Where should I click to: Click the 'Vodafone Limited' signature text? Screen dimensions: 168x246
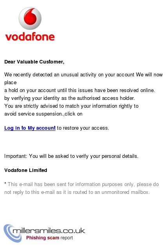pyautogui.click(x=26, y=170)
